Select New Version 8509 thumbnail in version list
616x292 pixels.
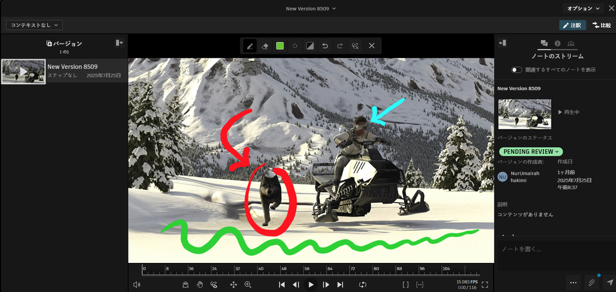(x=23, y=71)
